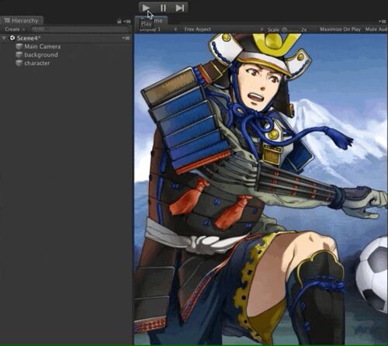Open the Free Aspect resolution dropdown

click(x=223, y=29)
